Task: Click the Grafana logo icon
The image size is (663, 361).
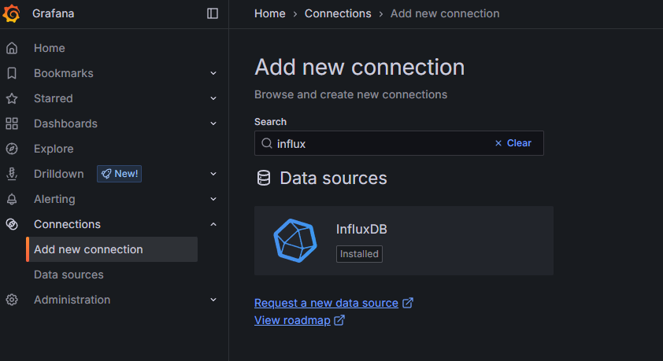Action: [x=11, y=13]
